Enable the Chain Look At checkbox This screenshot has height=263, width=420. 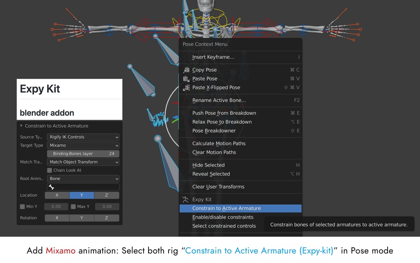click(x=50, y=170)
